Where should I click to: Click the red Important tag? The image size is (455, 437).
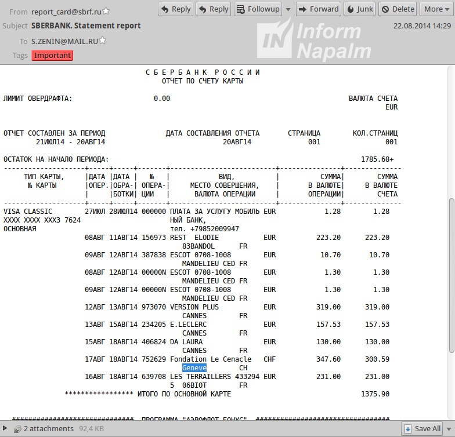[52, 56]
